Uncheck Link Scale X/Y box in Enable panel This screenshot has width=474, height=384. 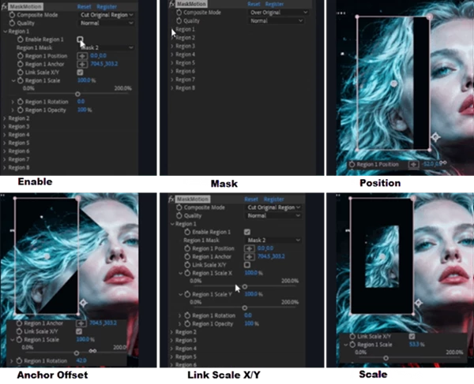pos(80,72)
